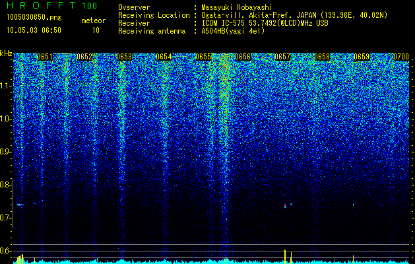The height and width of the screenshot is (264, 415).
Task: Click the 0653 time marker
Action: coord(124,57)
